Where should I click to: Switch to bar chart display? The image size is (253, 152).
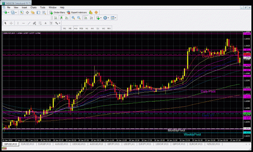coord(56,18)
